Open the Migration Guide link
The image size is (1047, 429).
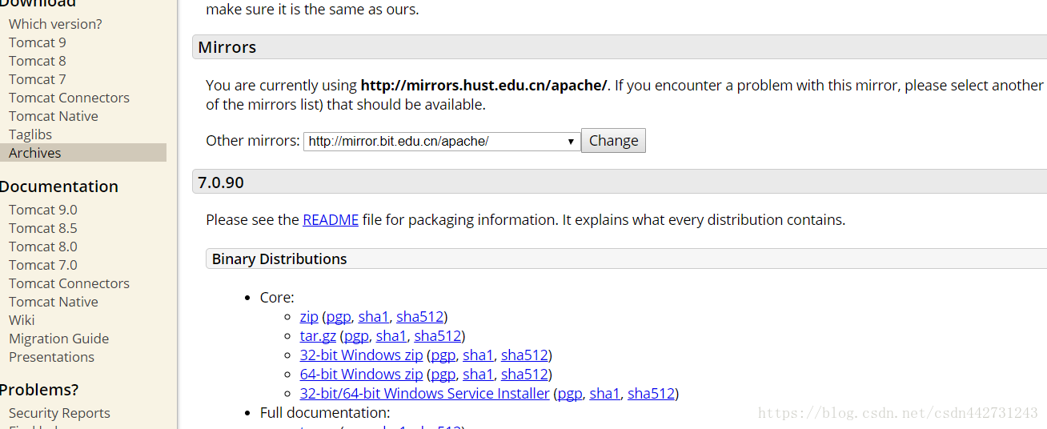pyautogui.click(x=58, y=339)
